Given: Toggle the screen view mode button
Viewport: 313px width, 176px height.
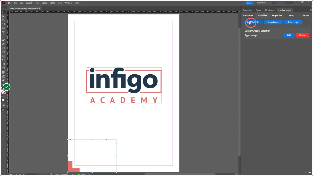Looking at the screenshot, I should point(3,110).
